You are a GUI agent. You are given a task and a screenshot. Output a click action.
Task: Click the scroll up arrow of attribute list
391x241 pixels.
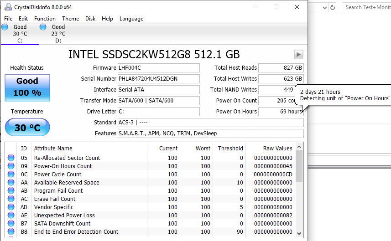pyautogui.click(x=299, y=147)
